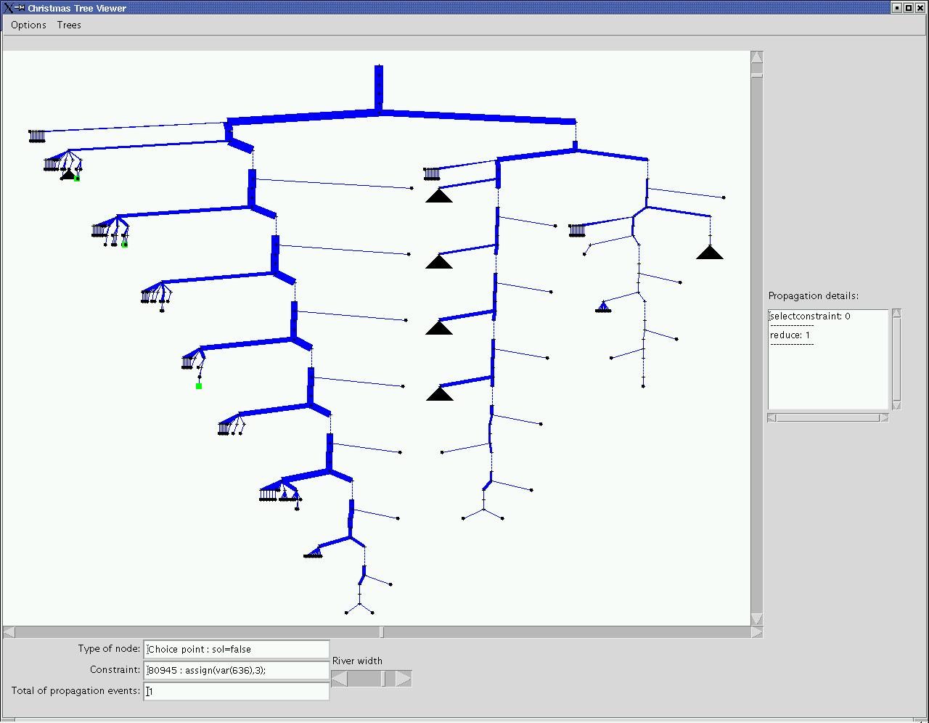Viewport: 929px width, 723px height.
Task: Click the topmost black triangle in middle column
Action: 438,195
